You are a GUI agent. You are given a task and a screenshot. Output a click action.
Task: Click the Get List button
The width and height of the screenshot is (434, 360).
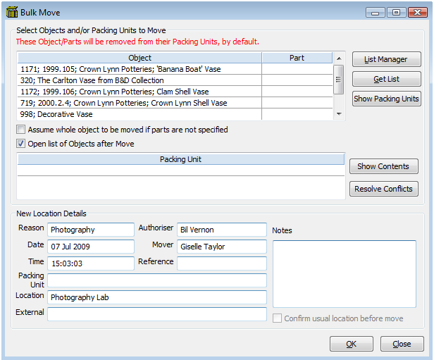coord(386,79)
